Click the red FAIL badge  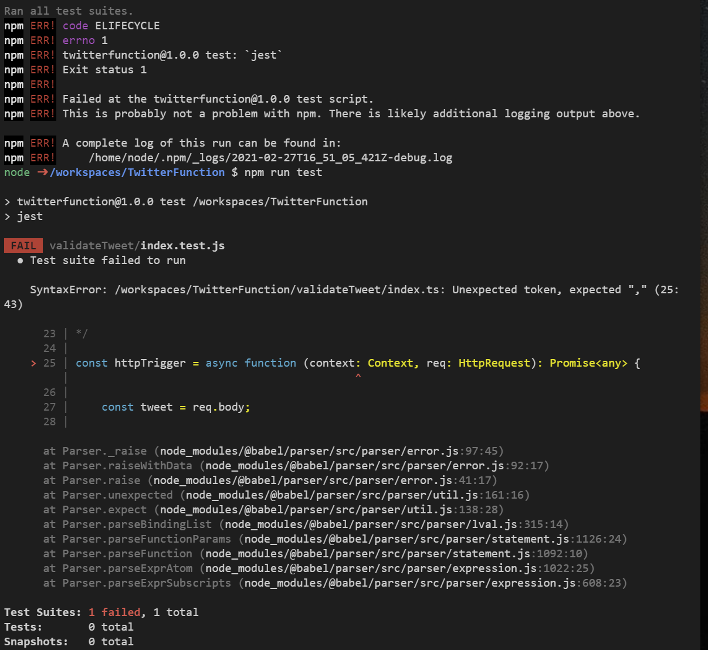pos(23,245)
